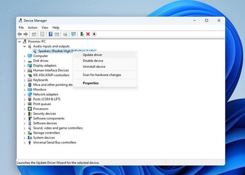
Task: Click the Display adapters icon
Action: pos(30,66)
